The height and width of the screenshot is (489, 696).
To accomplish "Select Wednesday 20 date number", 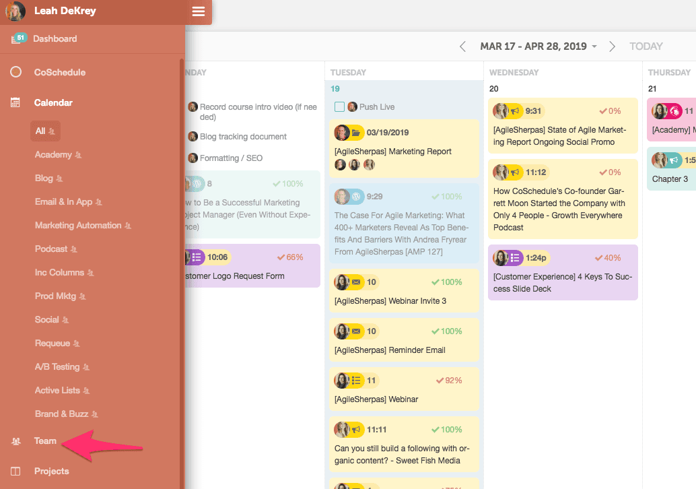I will click(493, 89).
